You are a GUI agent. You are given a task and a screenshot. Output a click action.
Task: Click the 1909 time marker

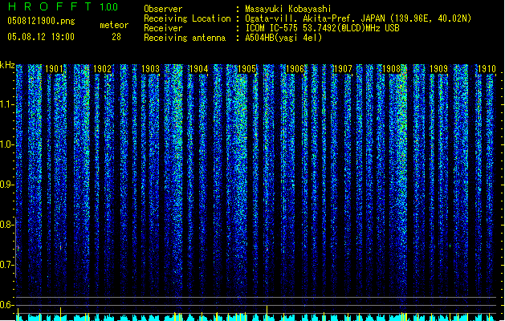[439, 69]
